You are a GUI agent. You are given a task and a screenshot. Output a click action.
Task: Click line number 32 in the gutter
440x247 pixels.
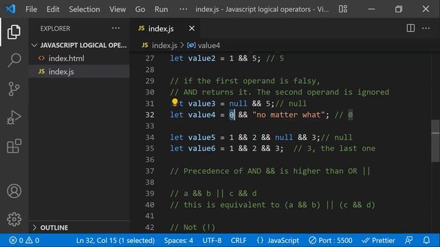(150, 115)
